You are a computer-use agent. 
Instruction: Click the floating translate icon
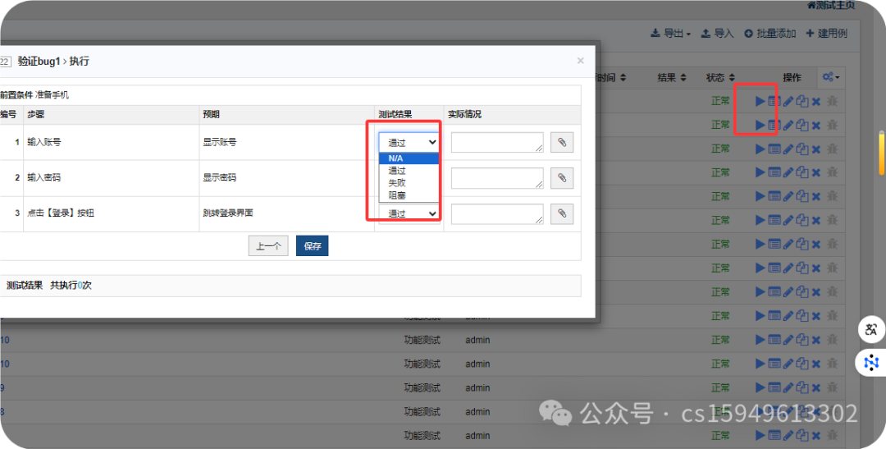pos(871,330)
